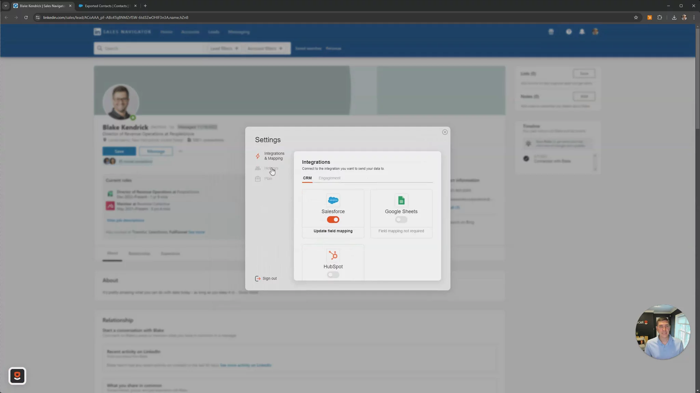700x393 pixels.
Task: Click Update field mapping under Salesforce
Action: (x=333, y=231)
